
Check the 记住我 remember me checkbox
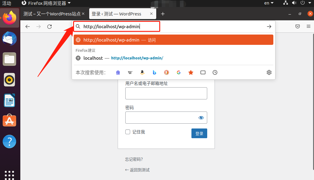click(x=128, y=132)
